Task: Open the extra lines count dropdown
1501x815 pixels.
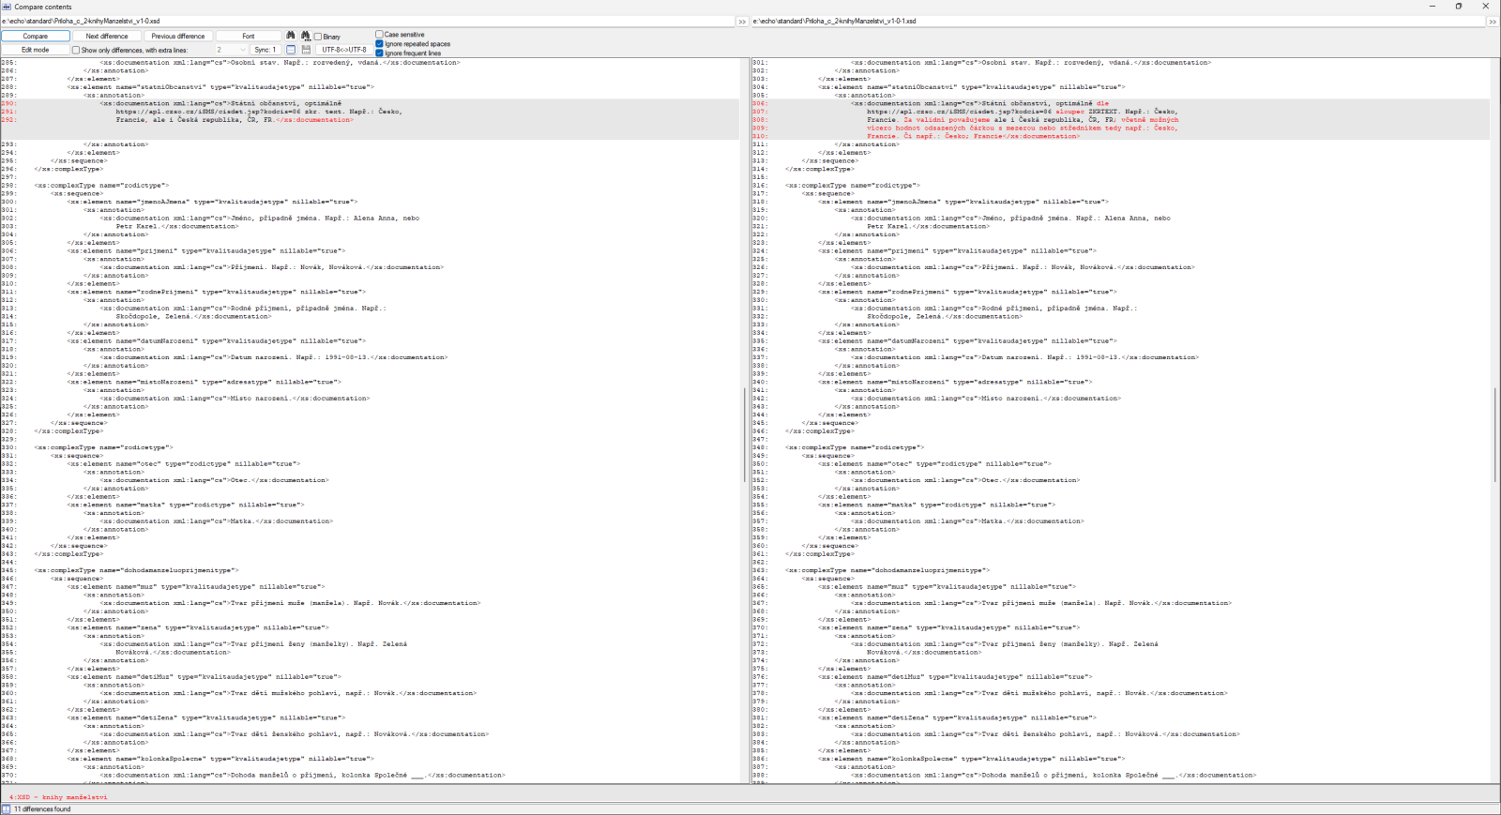Action: (231, 50)
